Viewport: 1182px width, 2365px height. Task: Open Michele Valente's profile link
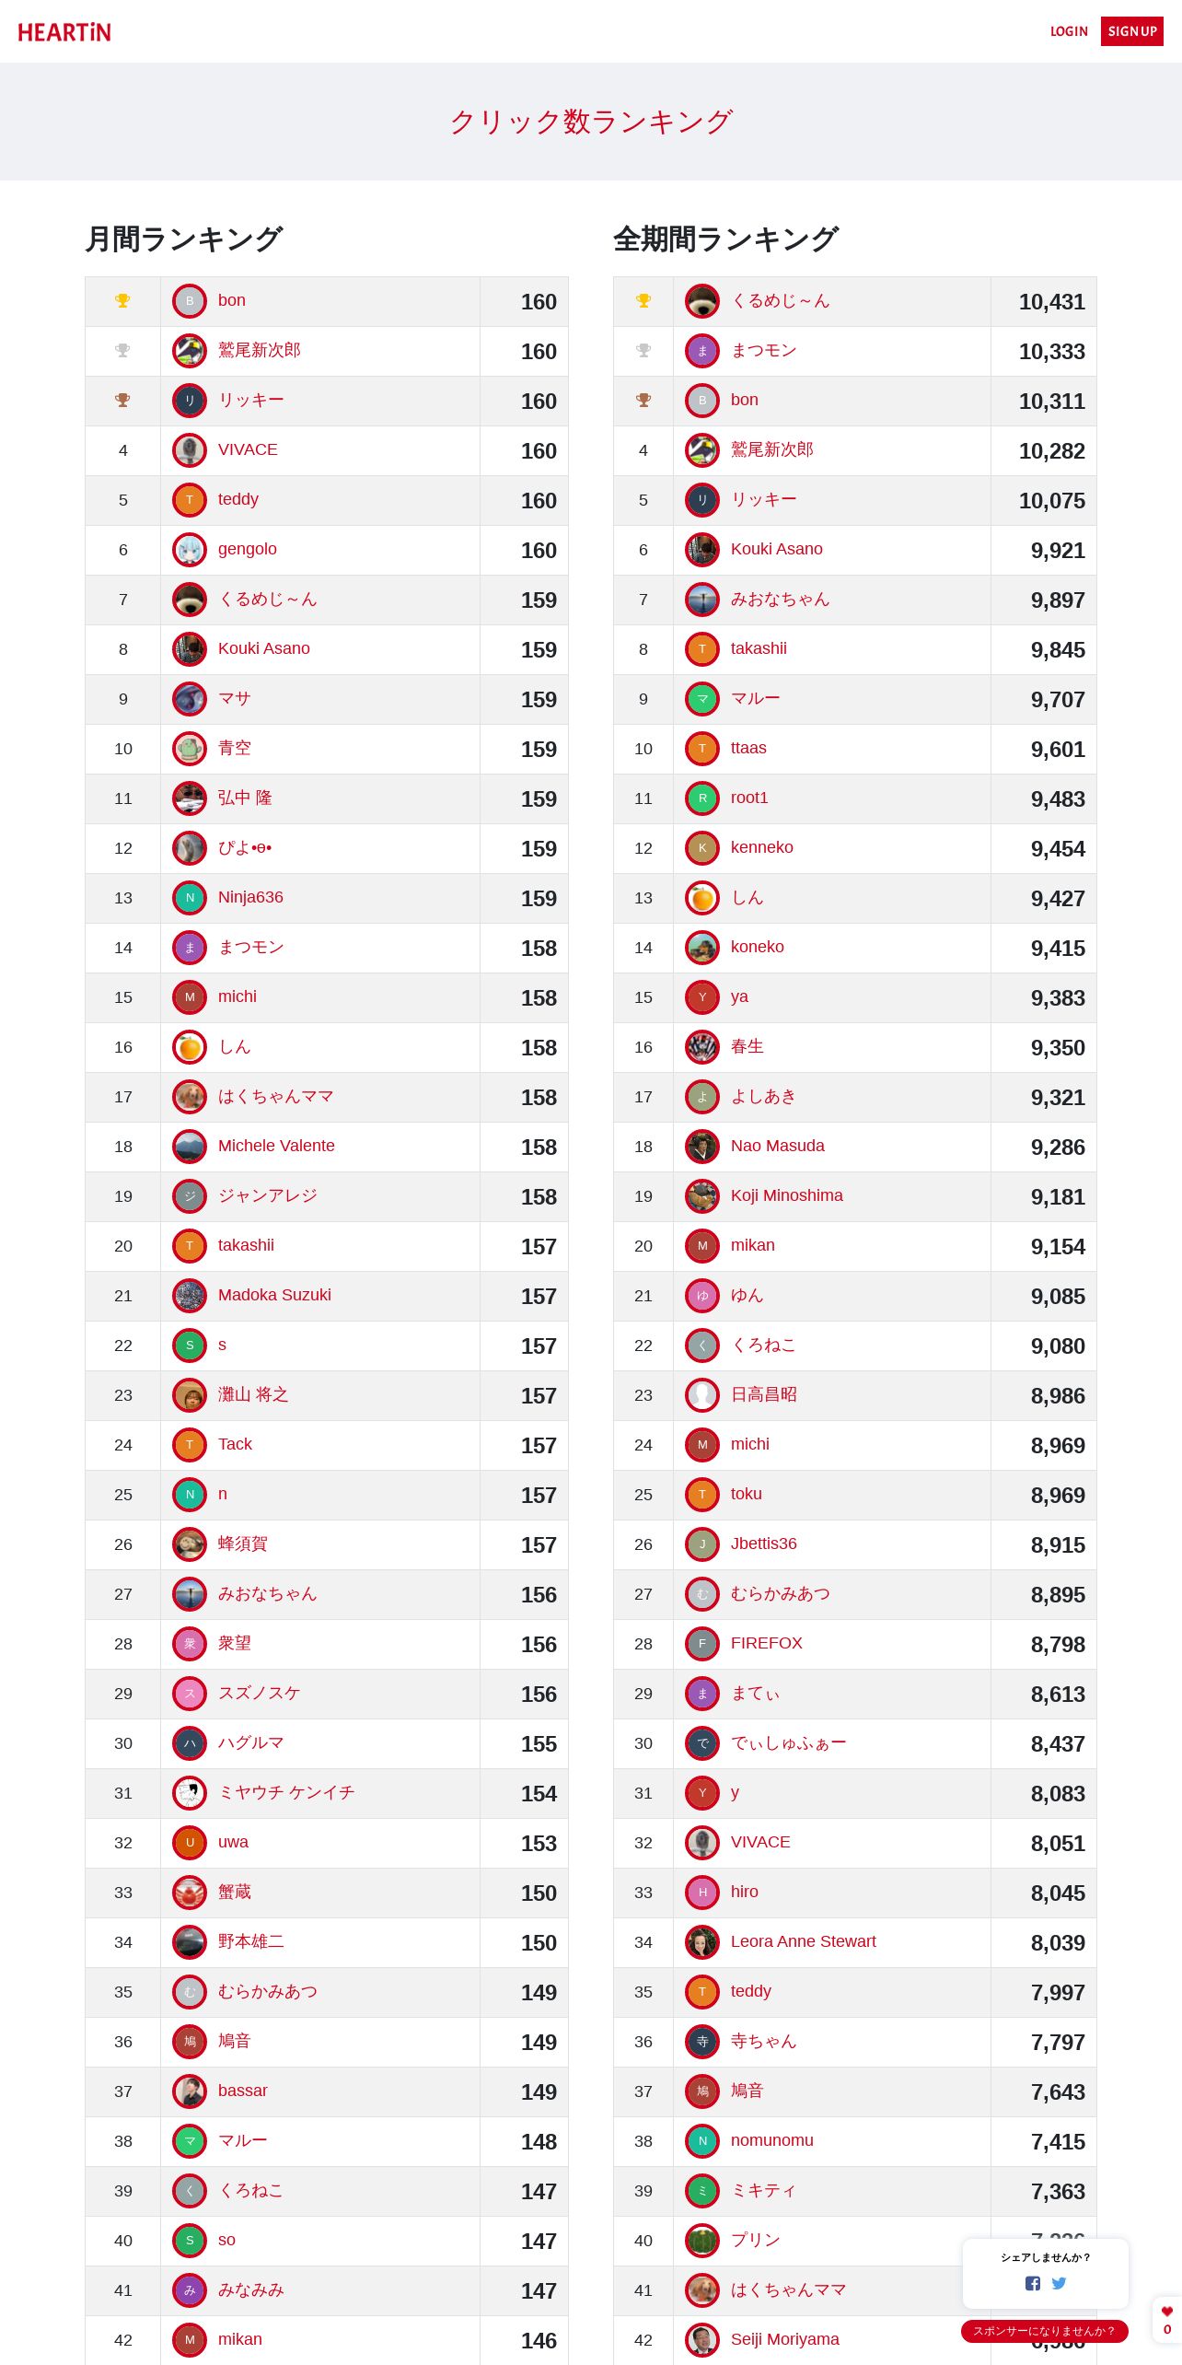pyautogui.click(x=276, y=1146)
